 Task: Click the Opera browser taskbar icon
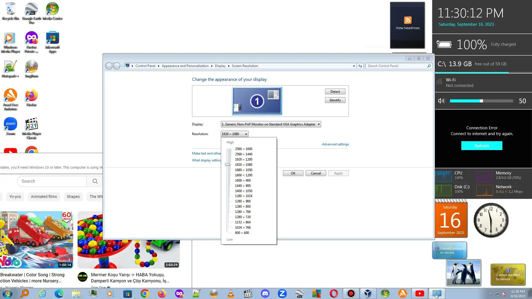click(334, 293)
